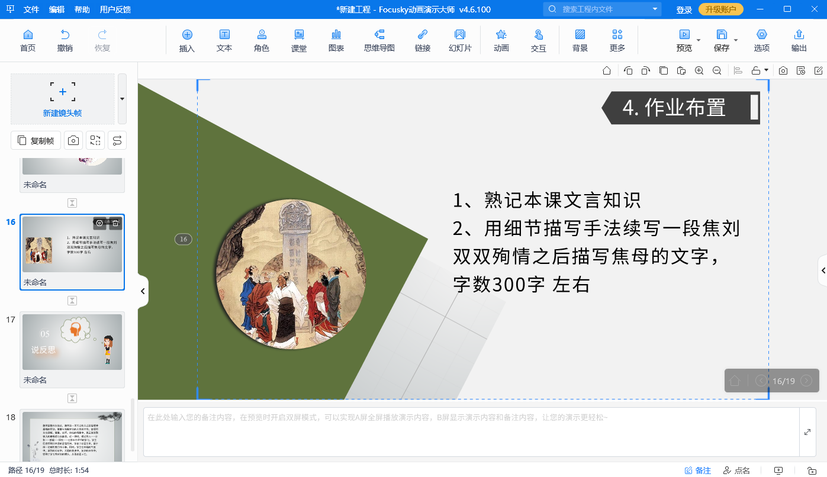Add a 链接 hyperlink
Screen dimensions: 827x477
coord(423,41)
